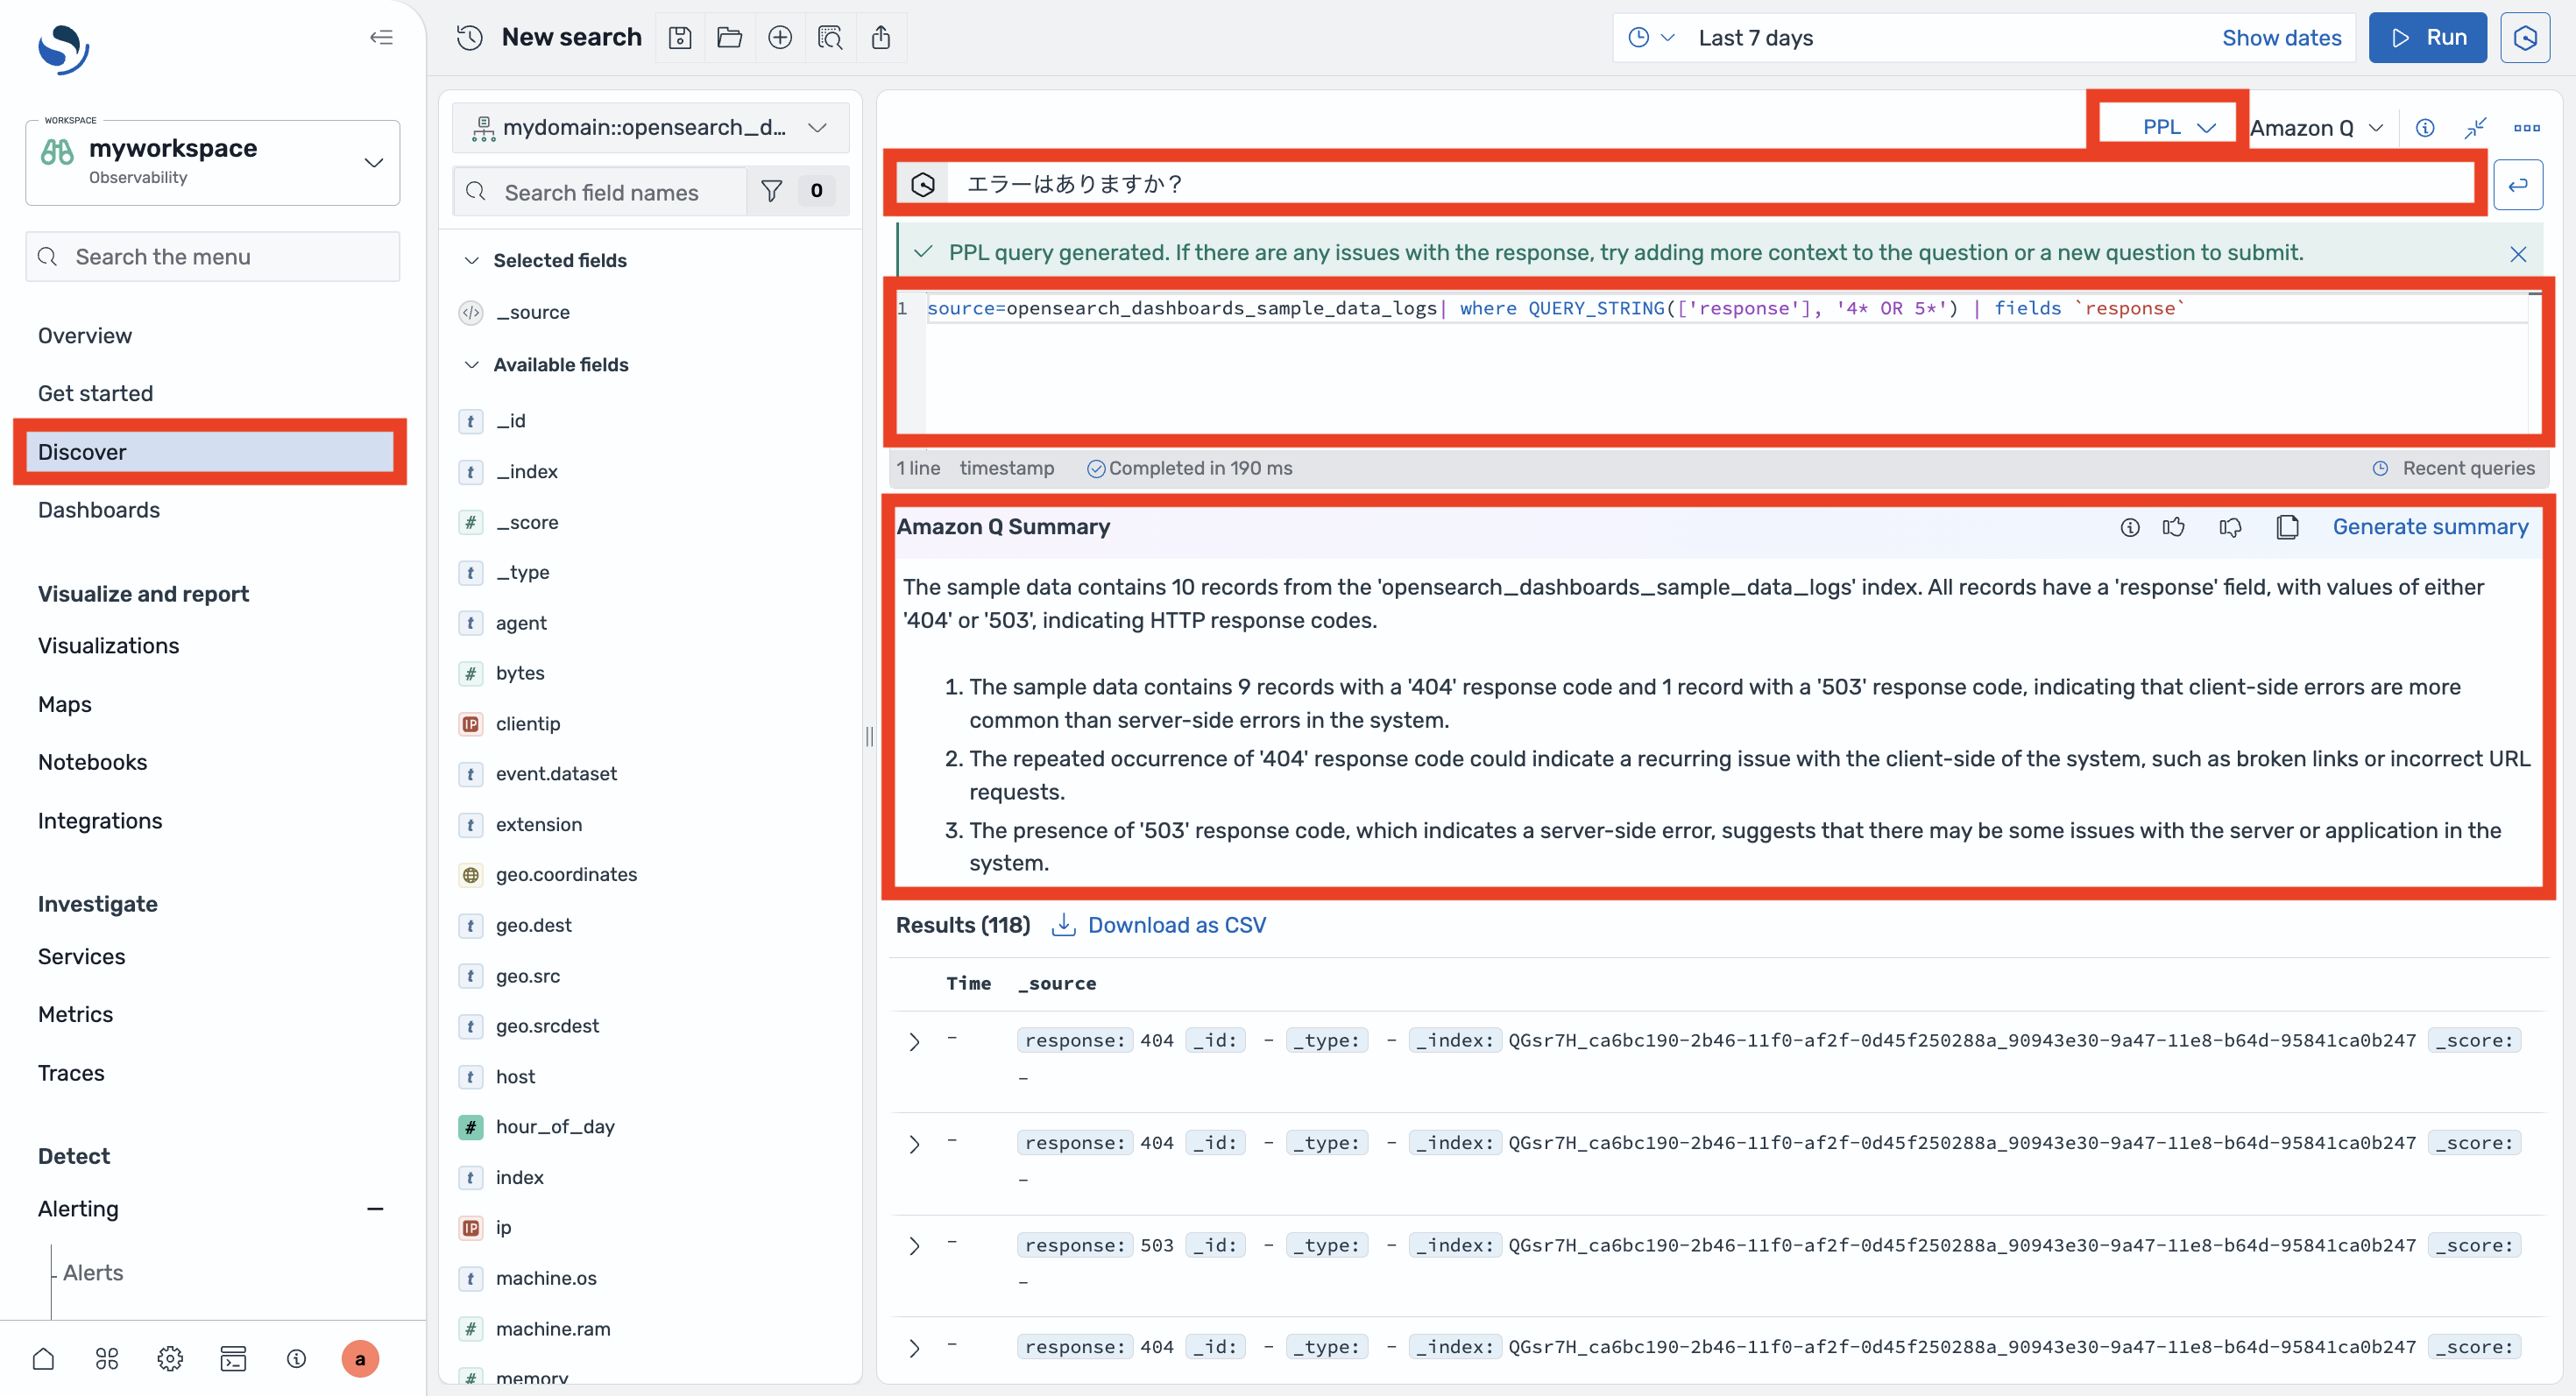Toggle the field type filter

(x=772, y=191)
